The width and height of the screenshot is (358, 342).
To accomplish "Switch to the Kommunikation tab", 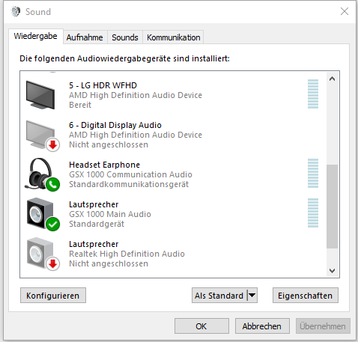I will tap(173, 37).
